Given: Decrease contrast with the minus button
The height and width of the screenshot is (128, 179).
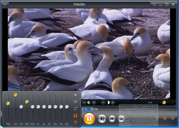Looking at the screenshot, I should point(103,102).
